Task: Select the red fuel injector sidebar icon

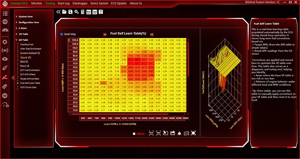Action: pyautogui.click(x=5, y=77)
